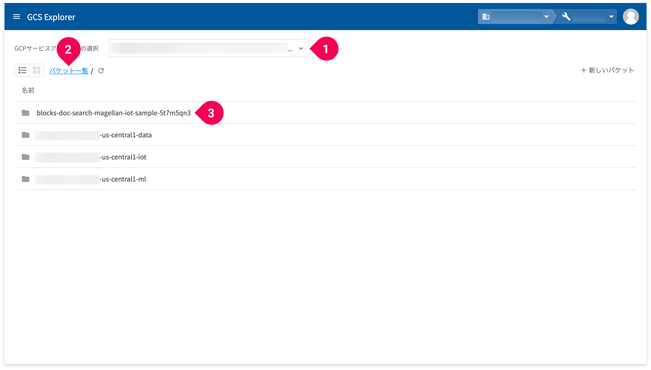This screenshot has width=651, height=370.
Task: Create a new bucket with 新しいバケット
Action: (607, 70)
